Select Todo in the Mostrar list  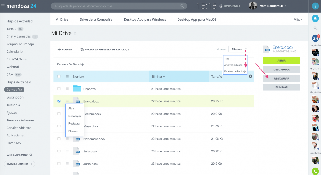[227, 59]
